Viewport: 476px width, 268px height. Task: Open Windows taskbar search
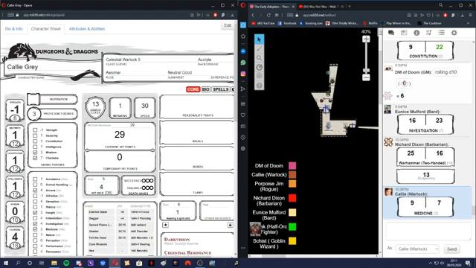pos(18,263)
